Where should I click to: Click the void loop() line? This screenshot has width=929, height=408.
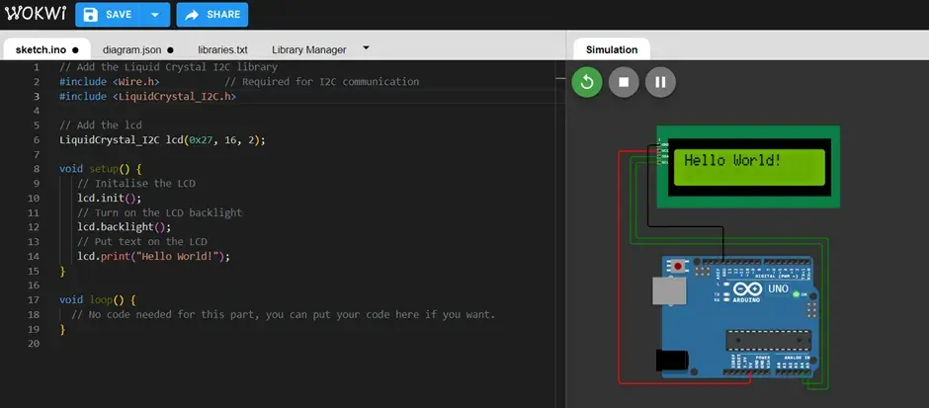tap(98, 300)
